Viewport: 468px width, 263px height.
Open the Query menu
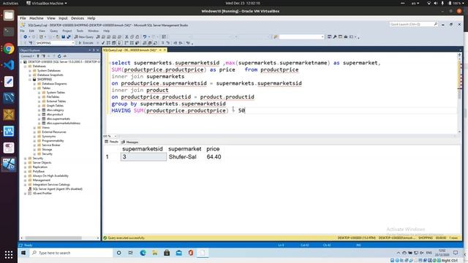[53, 31]
